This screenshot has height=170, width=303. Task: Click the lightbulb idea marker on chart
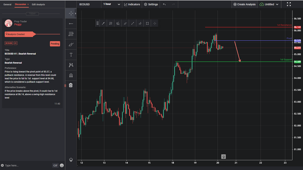[223, 157]
